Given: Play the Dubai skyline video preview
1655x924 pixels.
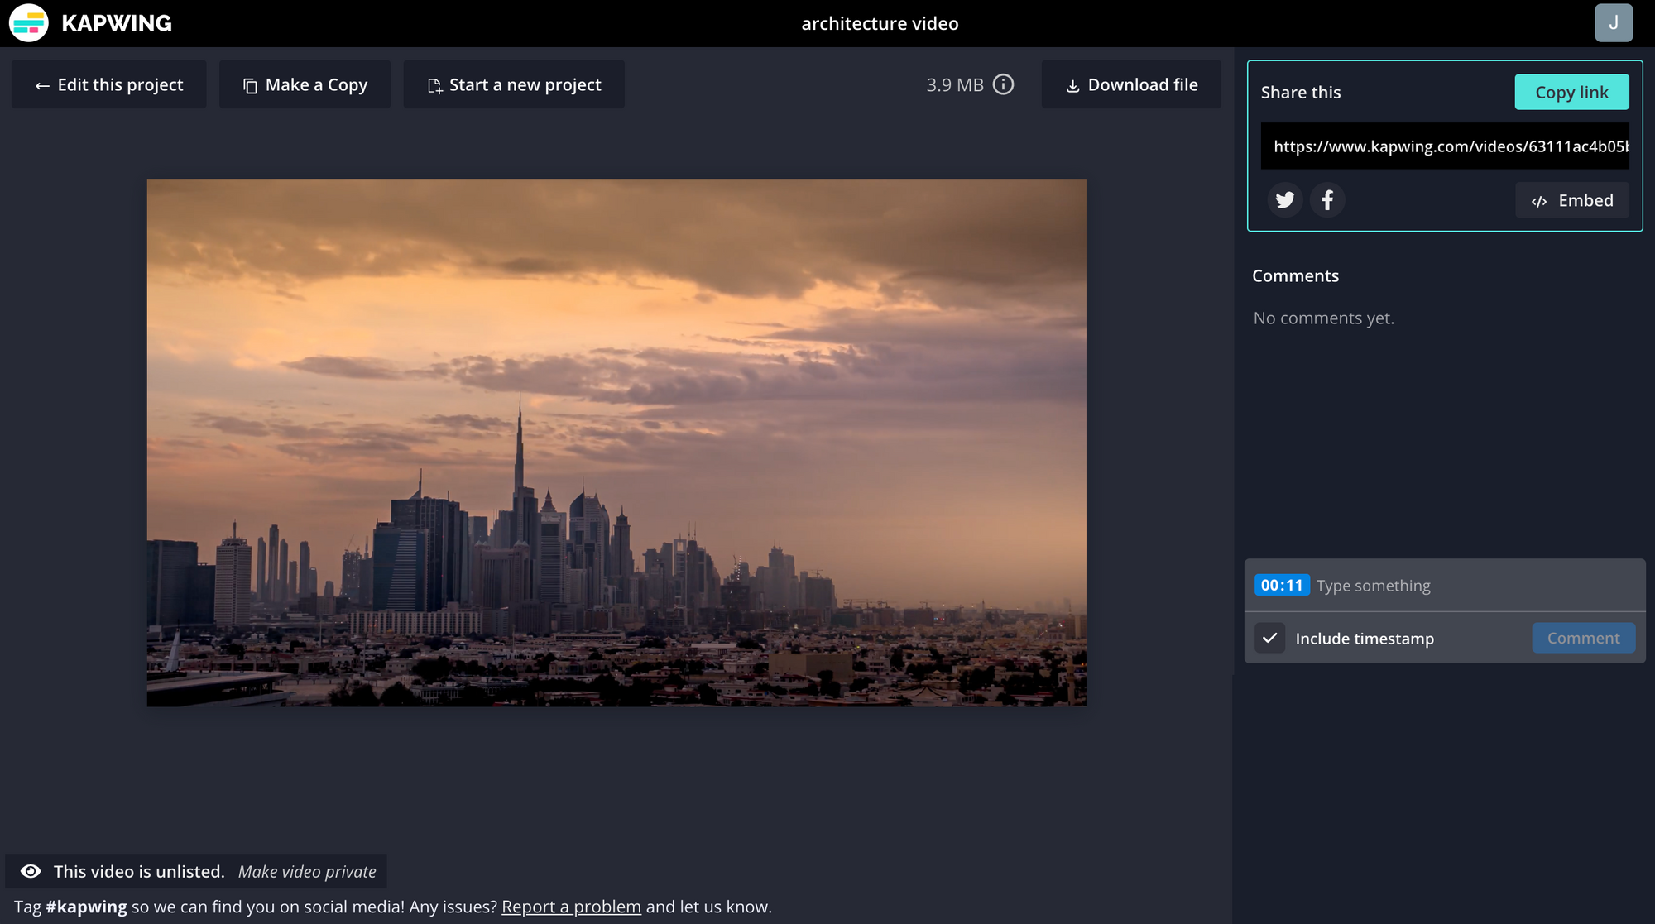Looking at the screenshot, I should tap(616, 443).
